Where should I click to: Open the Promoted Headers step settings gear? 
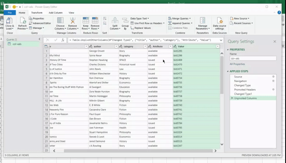click(273, 90)
